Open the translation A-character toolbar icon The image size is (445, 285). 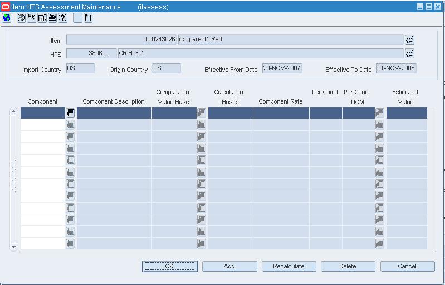coord(32,18)
